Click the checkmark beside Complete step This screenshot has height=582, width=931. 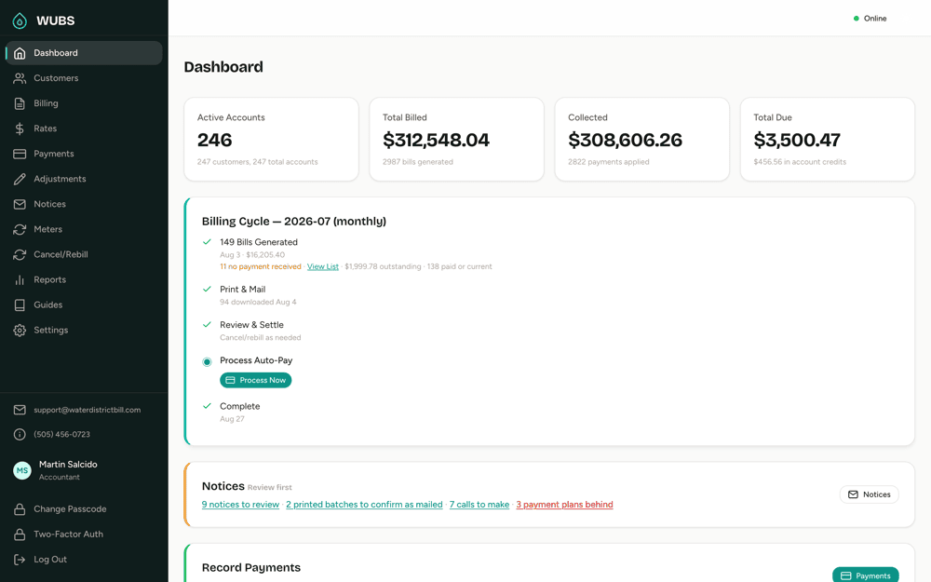click(207, 406)
